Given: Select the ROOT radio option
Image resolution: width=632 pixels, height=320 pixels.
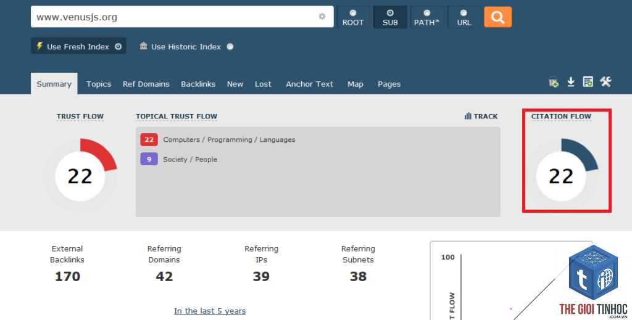Looking at the screenshot, I should coord(353,17).
